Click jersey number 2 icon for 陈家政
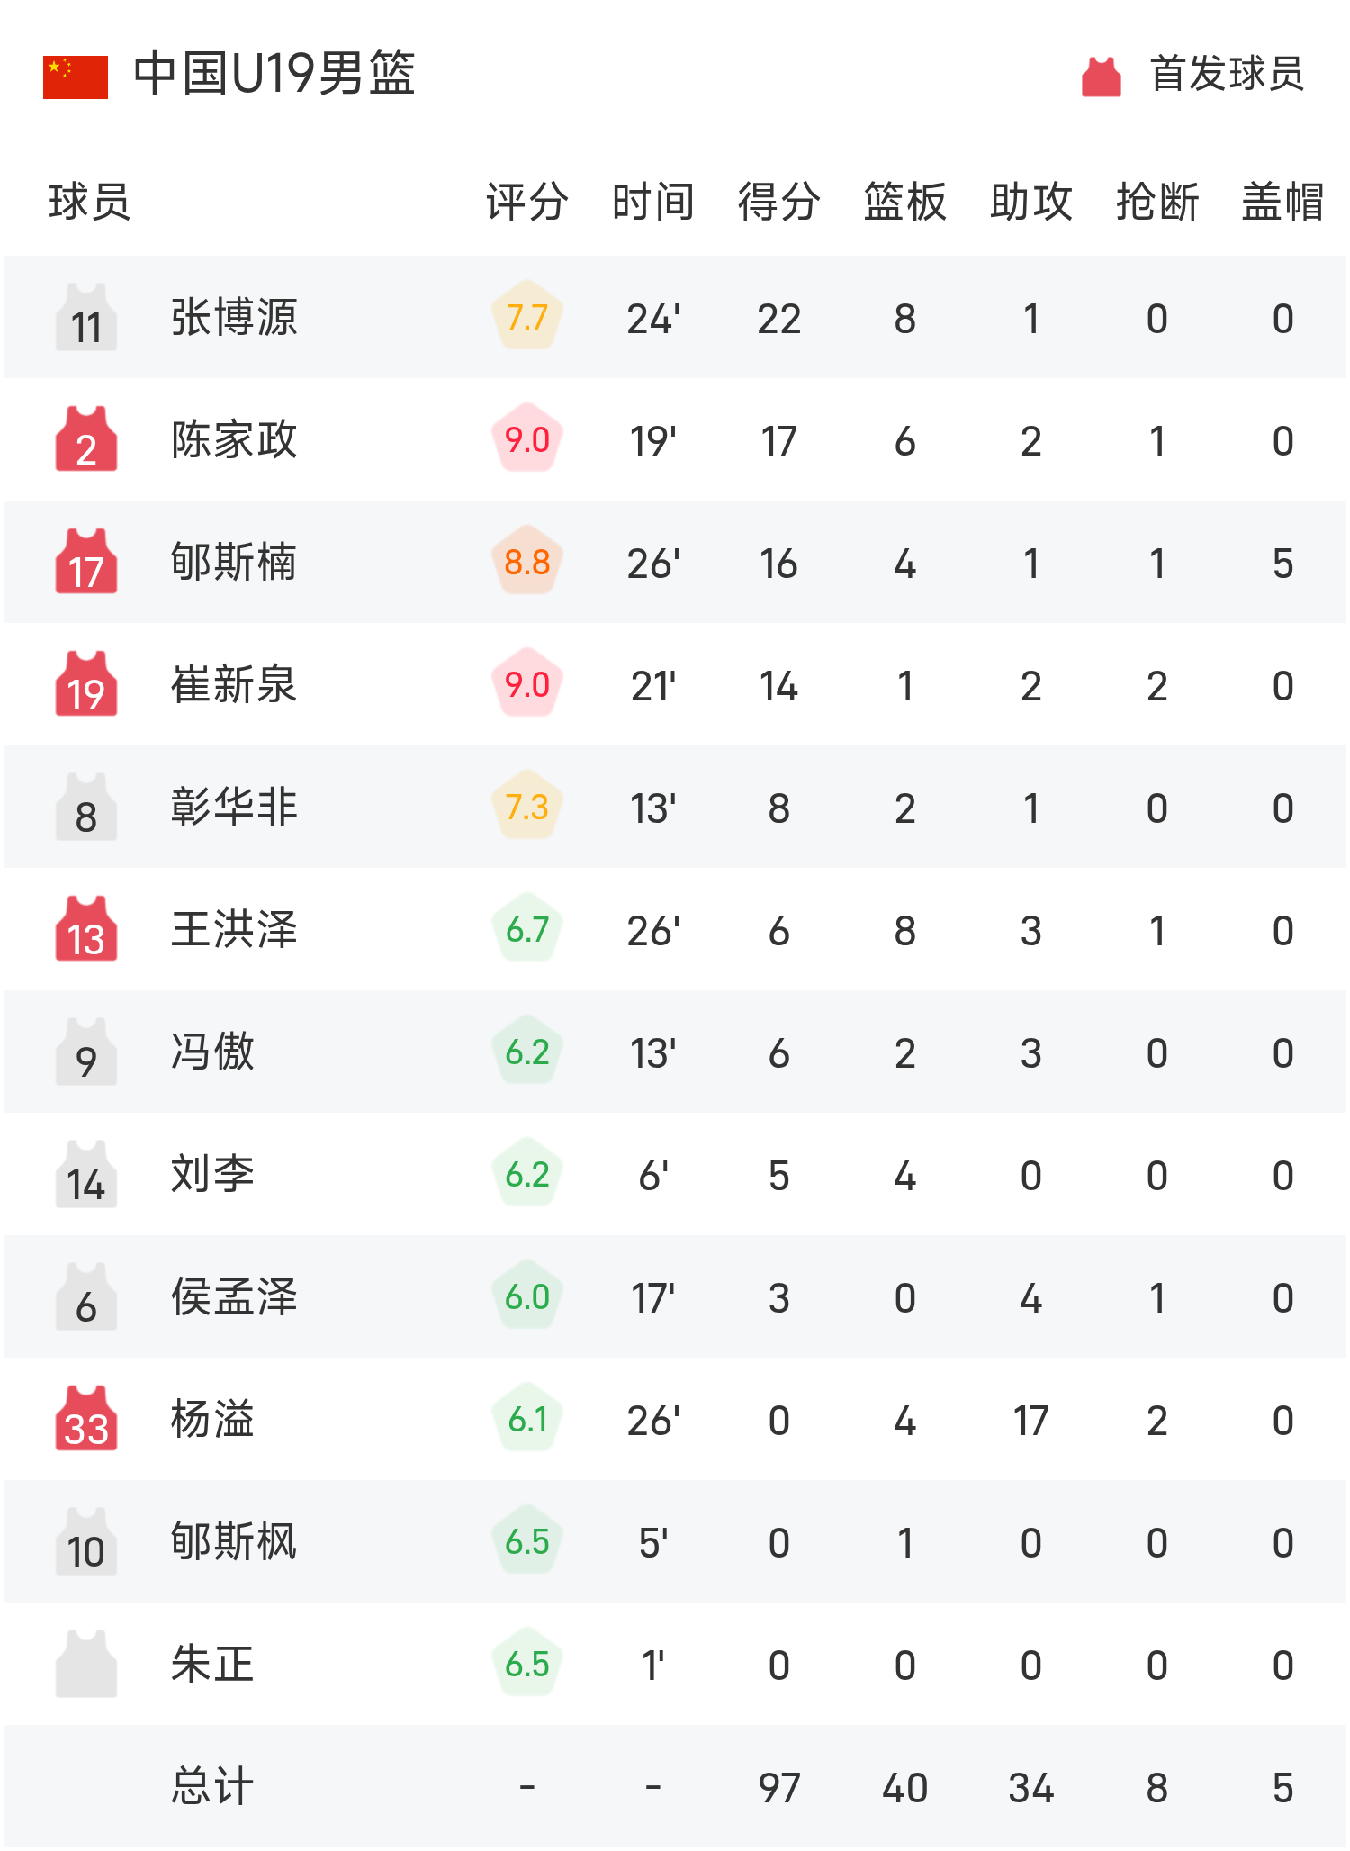1350x1851 pixels. coord(85,440)
